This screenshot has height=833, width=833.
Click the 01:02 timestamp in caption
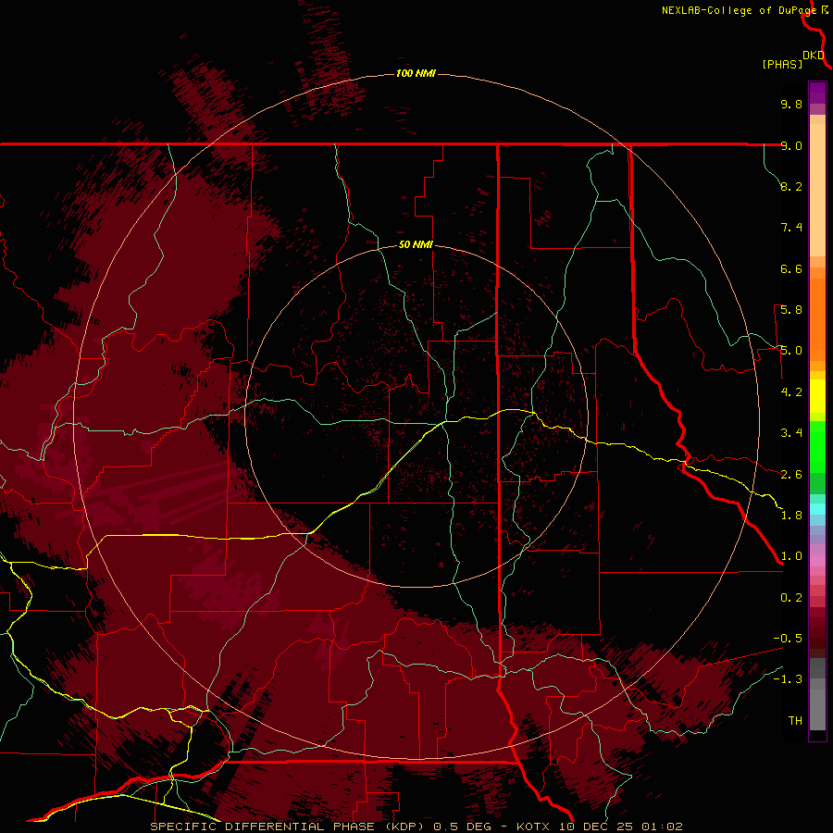point(662,827)
